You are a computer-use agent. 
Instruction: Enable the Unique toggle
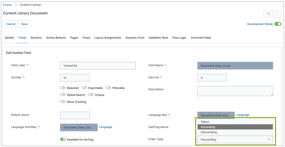tap(91, 95)
